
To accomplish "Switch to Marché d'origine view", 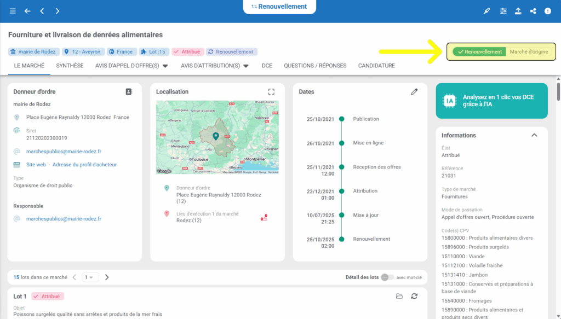I will pyautogui.click(x=529, y=52).
